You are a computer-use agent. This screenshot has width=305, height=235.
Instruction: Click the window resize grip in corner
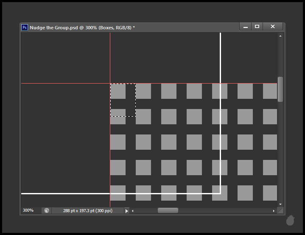[280, 210]
